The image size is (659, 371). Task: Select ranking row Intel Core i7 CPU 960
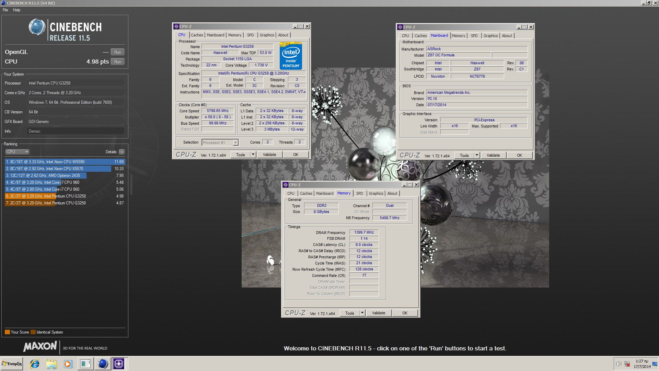(x=65, y=182)
